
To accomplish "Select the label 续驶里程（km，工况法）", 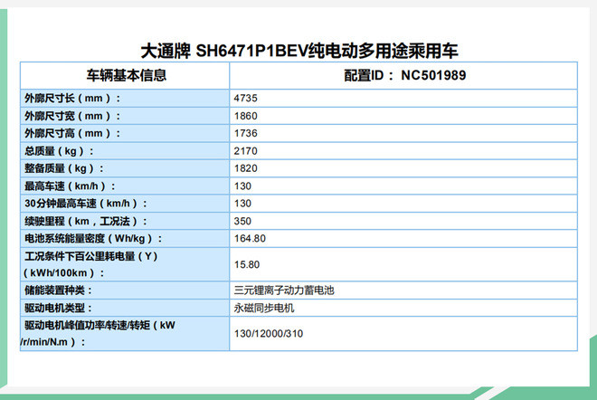I will (86, 221).
